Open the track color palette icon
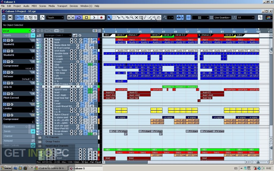Viewport: 274px width, 171px height. coord(269,17)
